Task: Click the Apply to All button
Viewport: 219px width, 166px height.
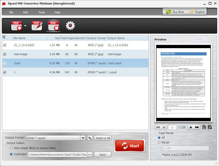Action: click(103, 138)
